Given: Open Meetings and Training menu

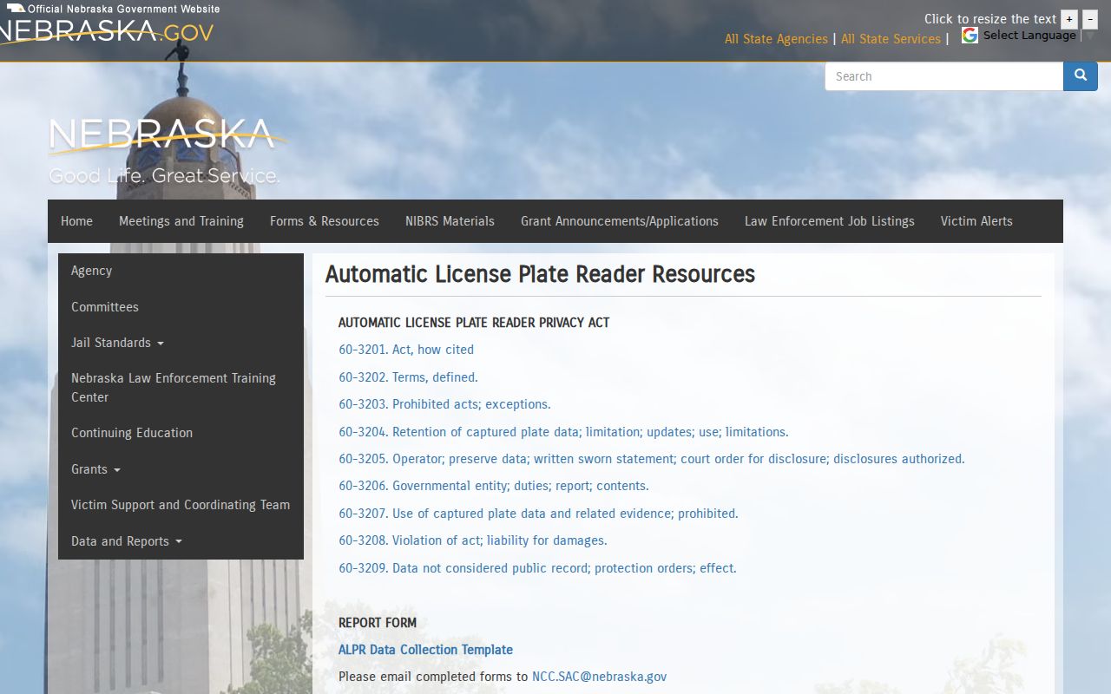Looking at the screenshot, I should (x=181, y=221).
